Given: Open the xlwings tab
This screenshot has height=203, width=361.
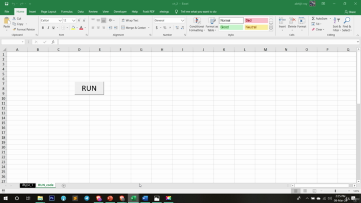Looking at the screenshot, I should 164,11.
